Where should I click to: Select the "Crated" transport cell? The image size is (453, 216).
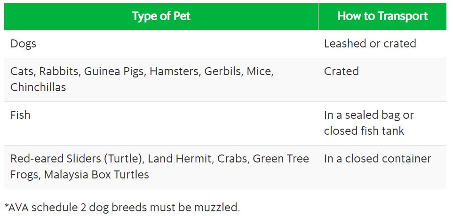[341, 71]
